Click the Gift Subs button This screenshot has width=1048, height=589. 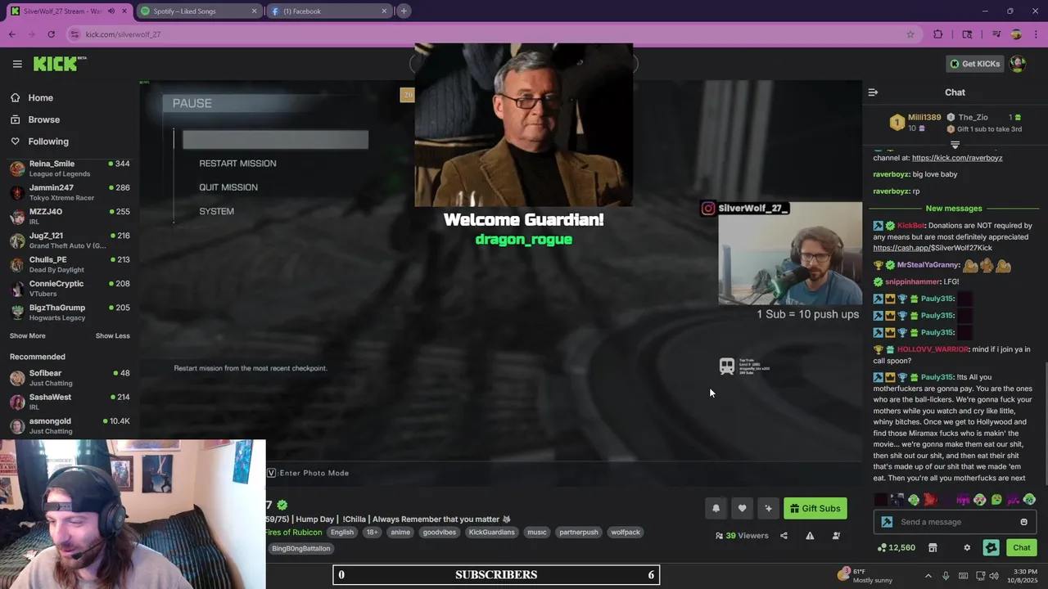point(815,509)
